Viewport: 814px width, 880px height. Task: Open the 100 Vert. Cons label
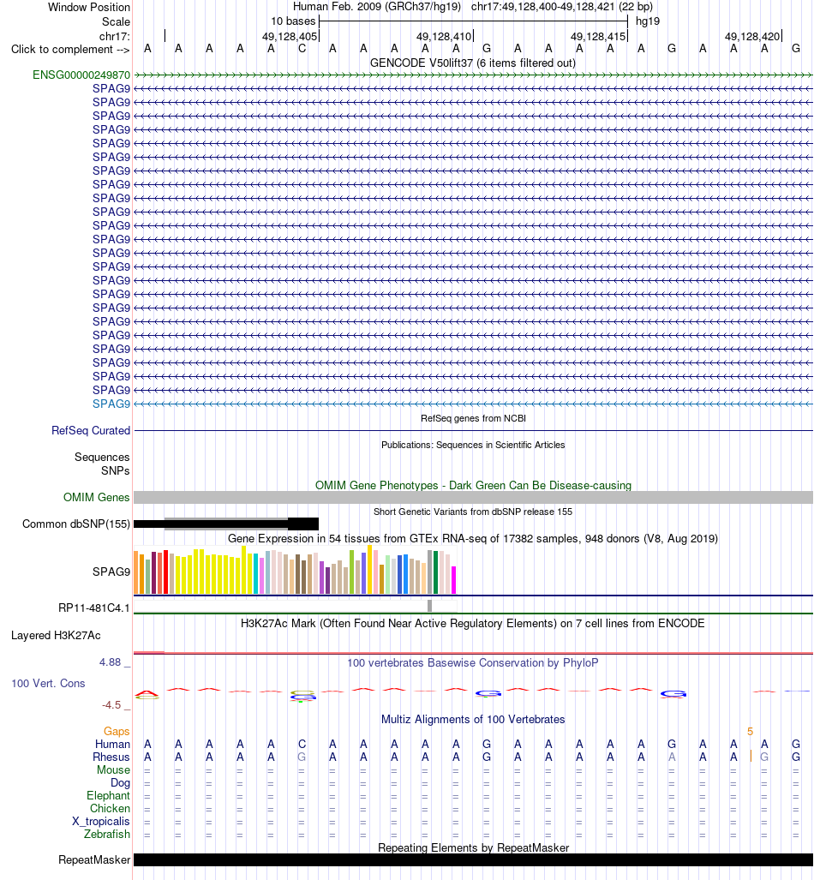[48, 683]
